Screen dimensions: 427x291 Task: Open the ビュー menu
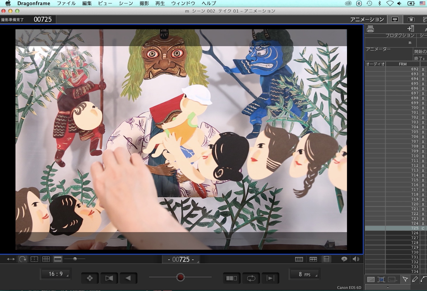(105, 3)
